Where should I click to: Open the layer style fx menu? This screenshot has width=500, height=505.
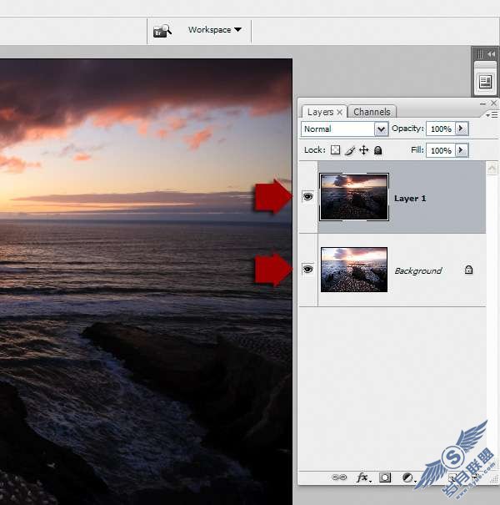point(362,477)
